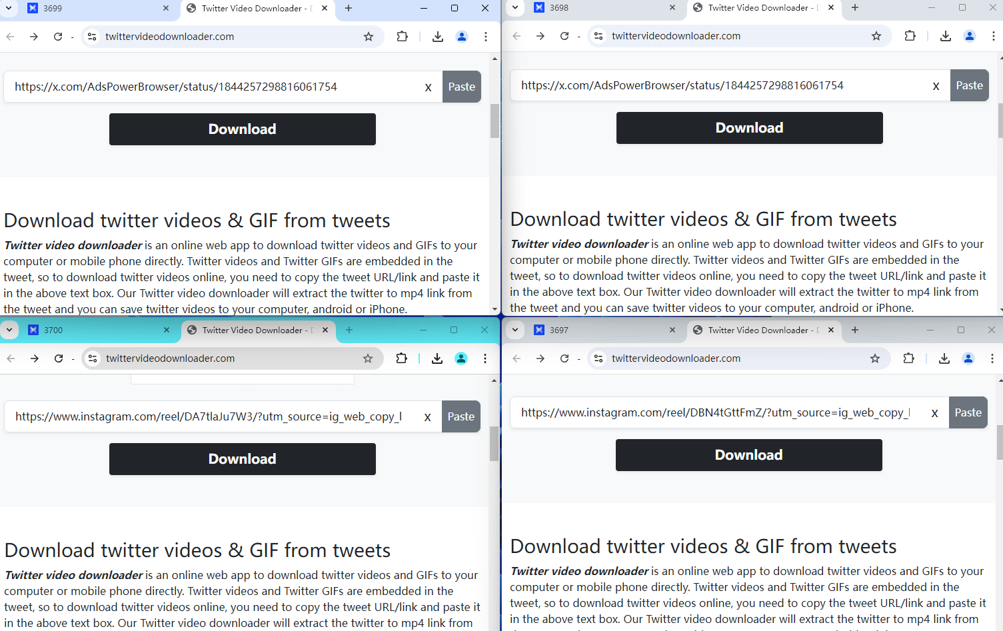The height and width of the screenshot is (631, 1003).
Task: Click Paste button in 3698 window
Action: (x=970, y=85)
